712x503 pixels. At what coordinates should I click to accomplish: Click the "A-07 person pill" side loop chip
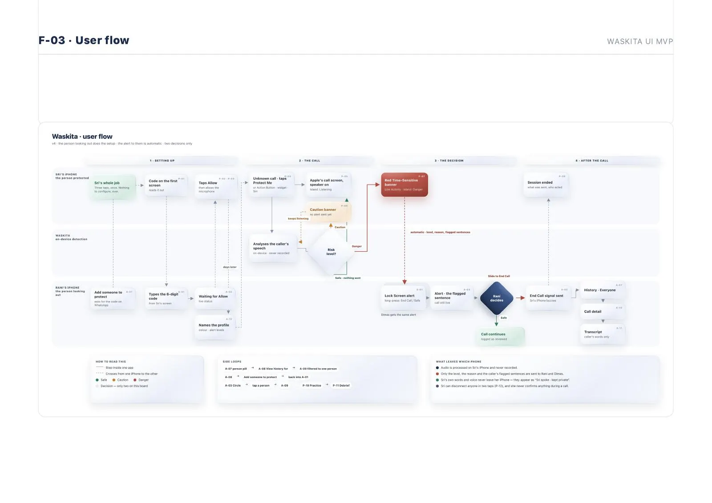tap(236, 369)
